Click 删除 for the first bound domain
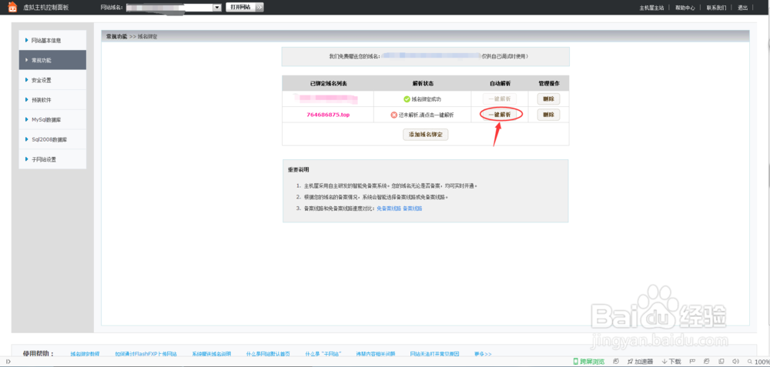 point(548,98)
